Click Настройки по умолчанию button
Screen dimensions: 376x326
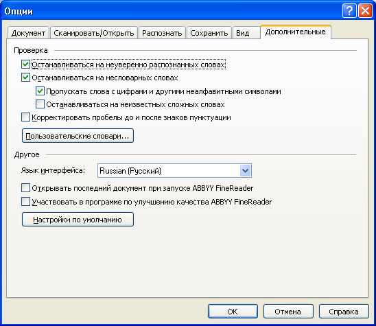[78, 219]
